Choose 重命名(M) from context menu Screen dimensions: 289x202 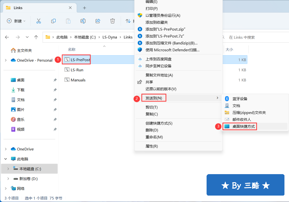178,137
